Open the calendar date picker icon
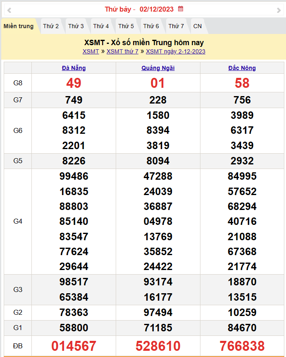The width and height of the screenshot is (286, 357). tap(181, 9)
